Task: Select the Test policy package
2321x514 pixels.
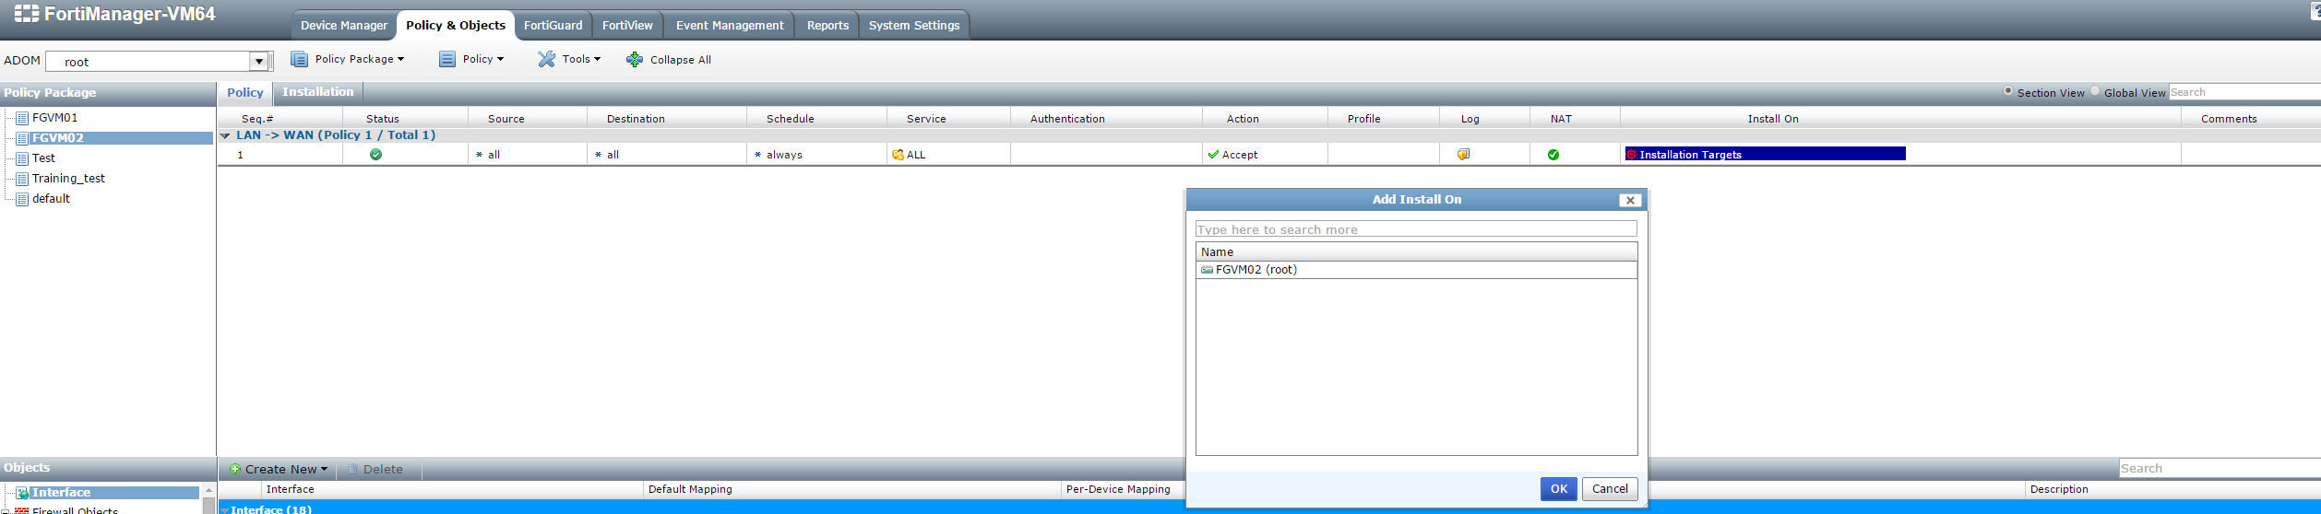Action: pyautogui.click(x=43, y=158)
